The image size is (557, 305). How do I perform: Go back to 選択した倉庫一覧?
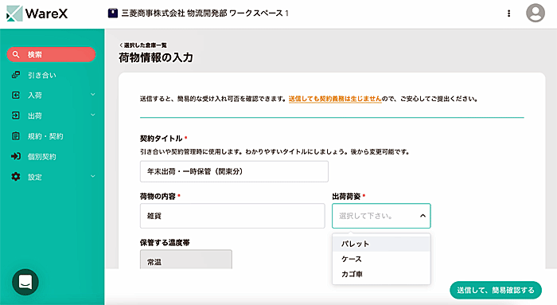coord(143,45)
